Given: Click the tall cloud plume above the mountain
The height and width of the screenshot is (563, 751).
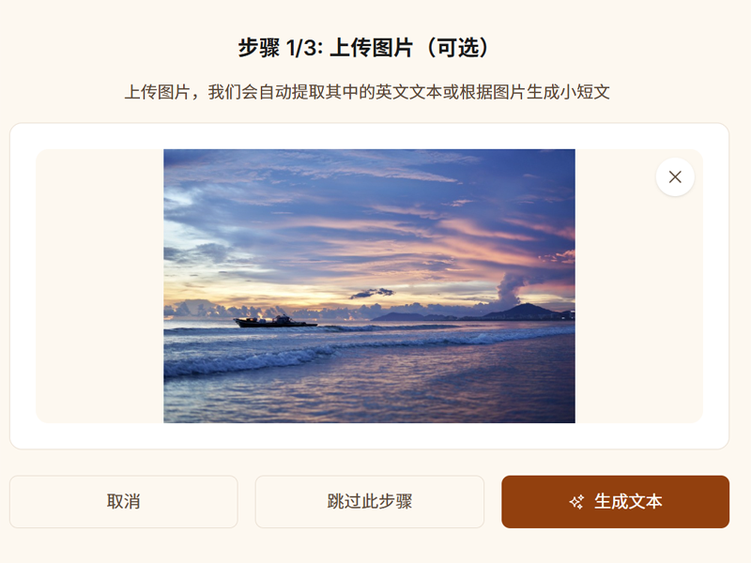Looking at the screenshot, I should pyautogui.click(x=510, y=287).
